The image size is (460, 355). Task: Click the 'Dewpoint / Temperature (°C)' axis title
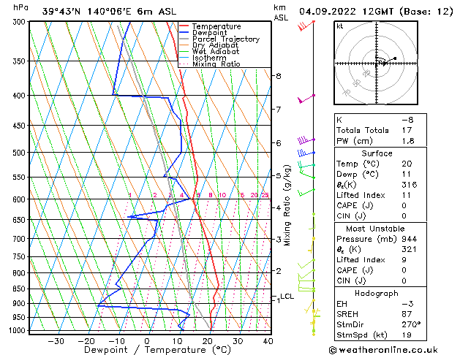[x=157, y=350]
